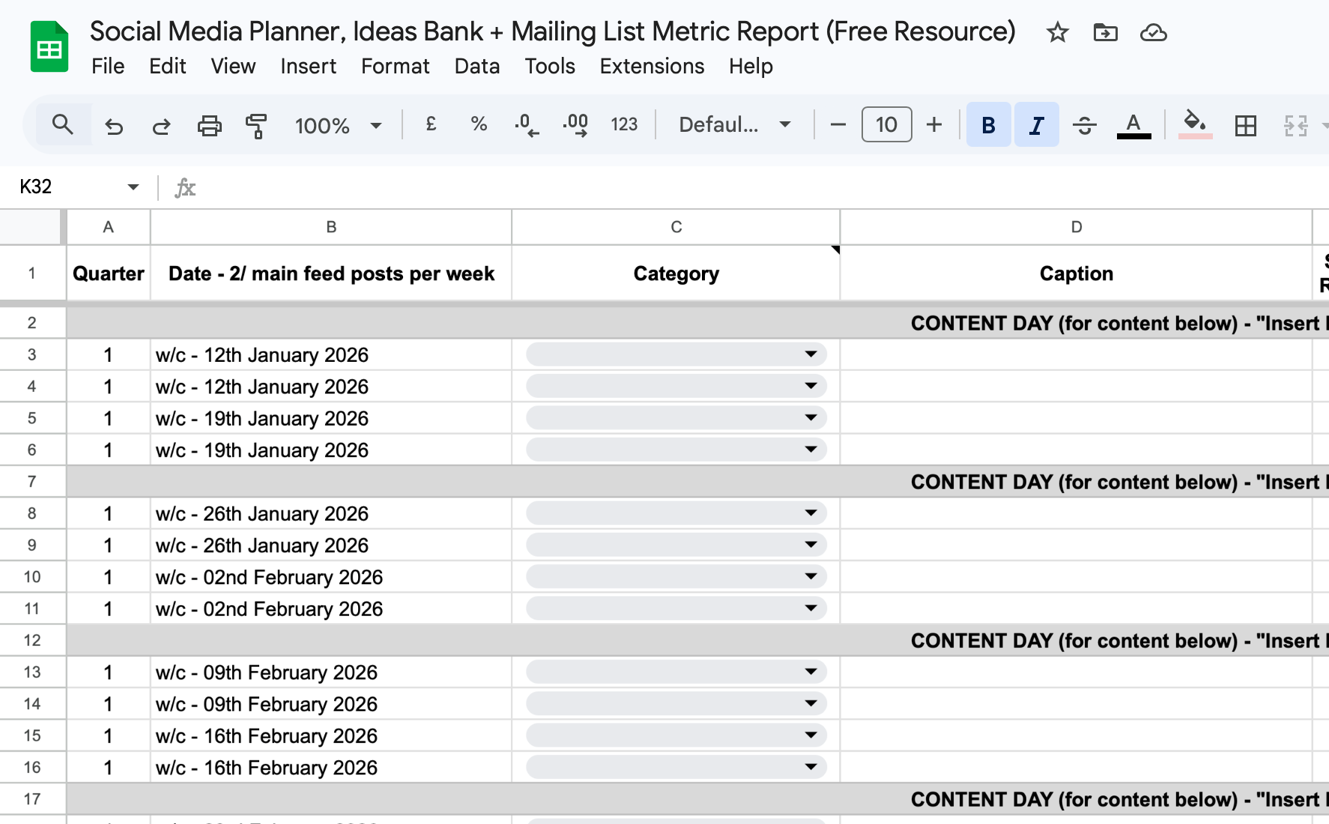Open the Category dropdown in row 3
This screenshot has width=1329, height=824.
[x=811, y=354]
